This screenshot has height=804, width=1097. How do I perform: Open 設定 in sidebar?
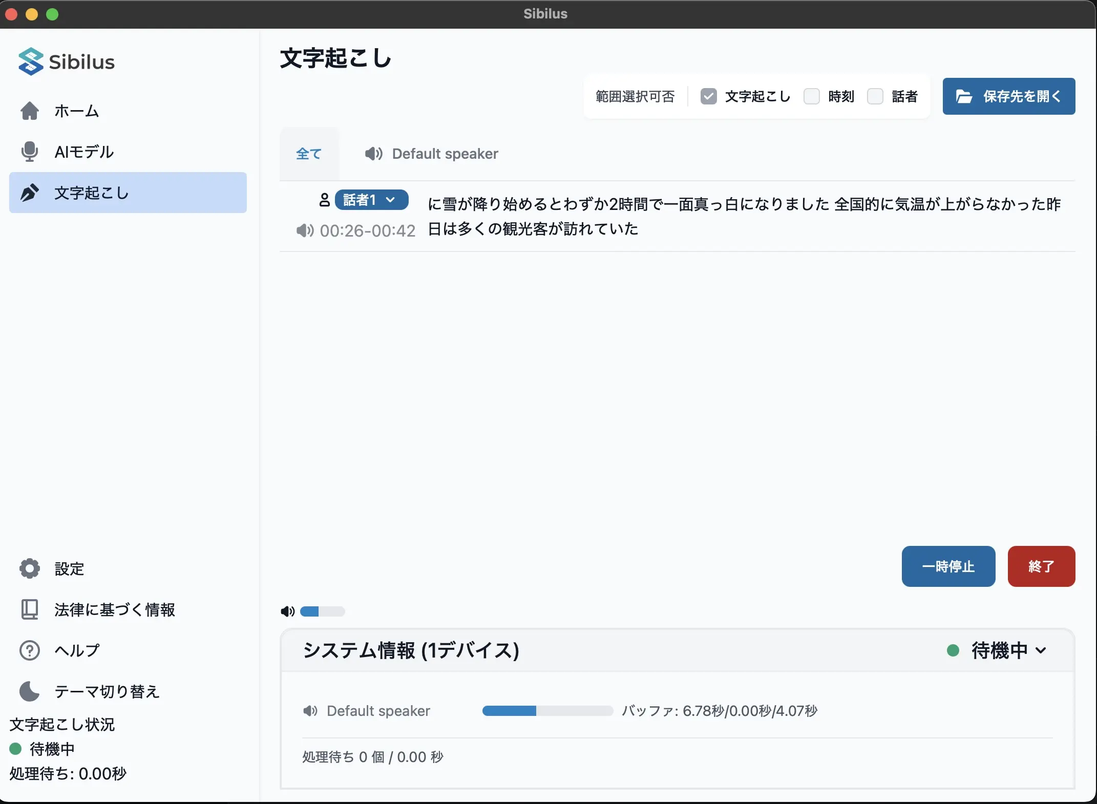[128, 568]
